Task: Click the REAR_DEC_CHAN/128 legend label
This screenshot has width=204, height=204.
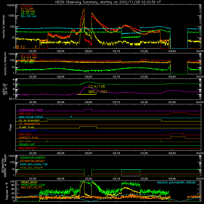Action: (34, 164)
